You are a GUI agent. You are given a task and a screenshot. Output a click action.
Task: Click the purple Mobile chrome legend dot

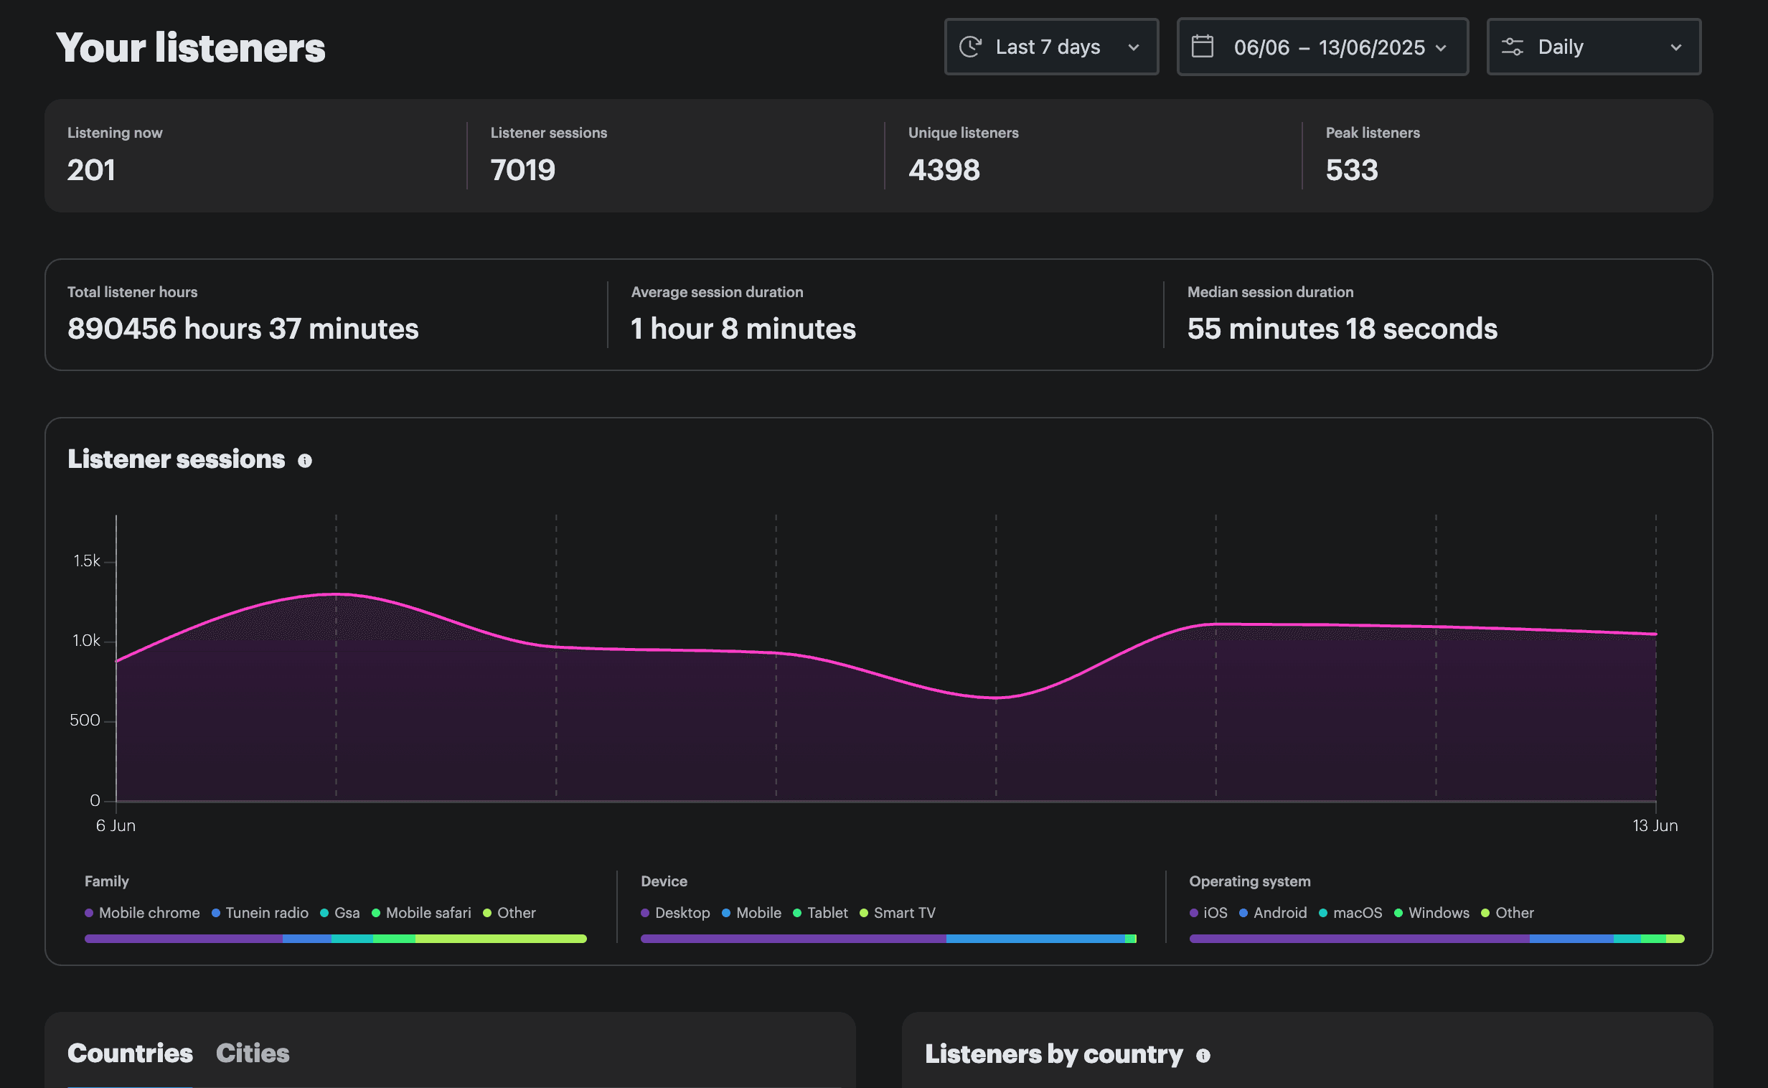pyautogui.click(x=89, y=912)
